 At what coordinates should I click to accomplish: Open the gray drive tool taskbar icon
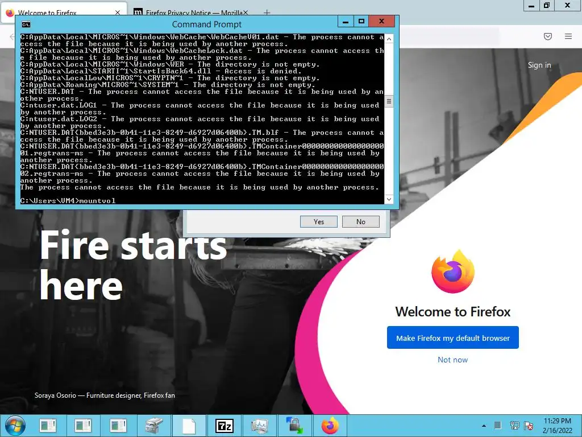(154, 426)
